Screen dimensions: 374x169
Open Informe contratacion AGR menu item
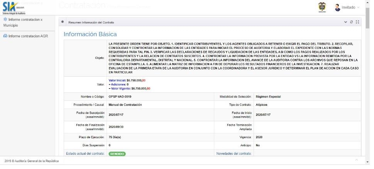(28, 36)
